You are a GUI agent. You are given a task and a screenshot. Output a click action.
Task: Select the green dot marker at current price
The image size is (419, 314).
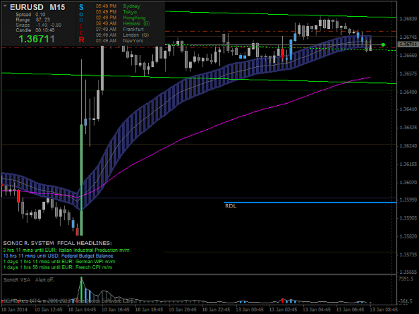coord(383,45)
